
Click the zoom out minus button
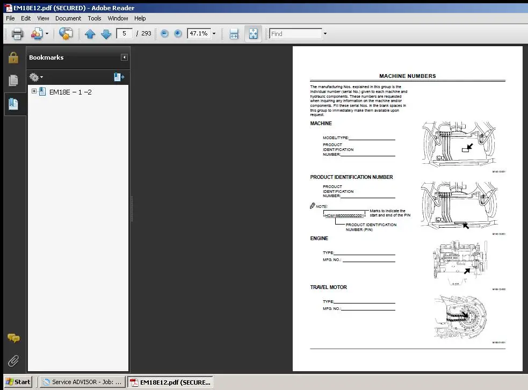tap(164, 33)
